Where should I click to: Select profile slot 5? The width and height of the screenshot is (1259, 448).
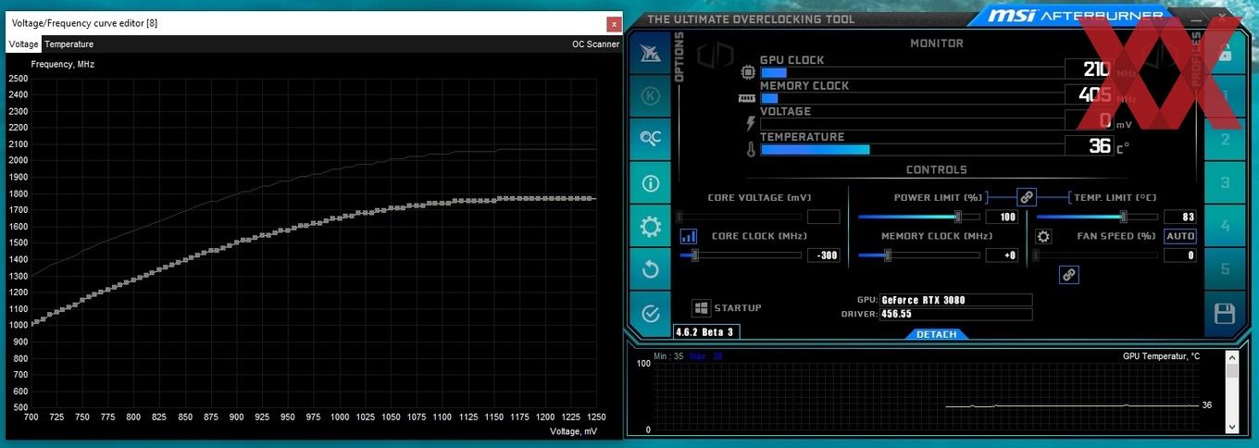[1224, 269]
